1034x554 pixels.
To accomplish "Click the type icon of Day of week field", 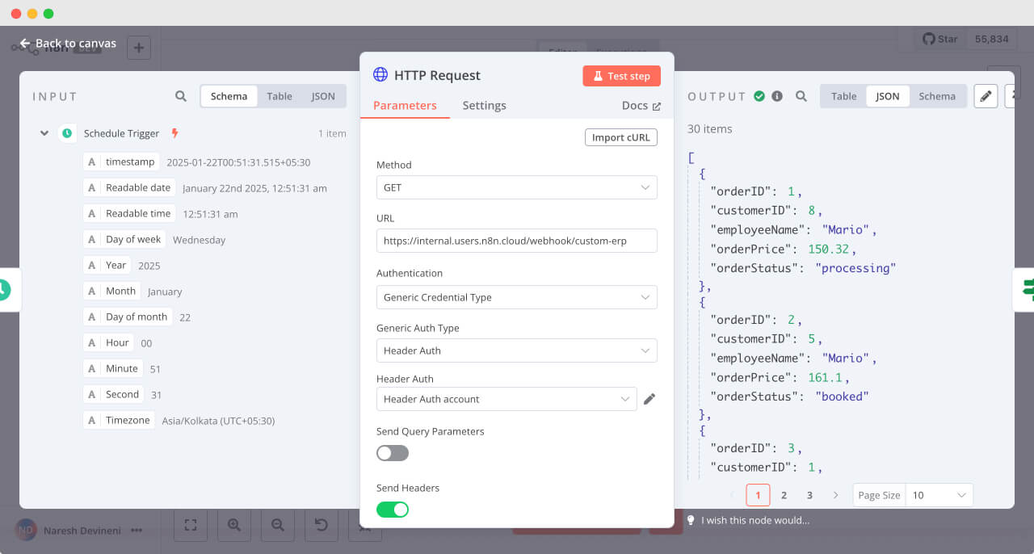I will click(x=92, y=240).
